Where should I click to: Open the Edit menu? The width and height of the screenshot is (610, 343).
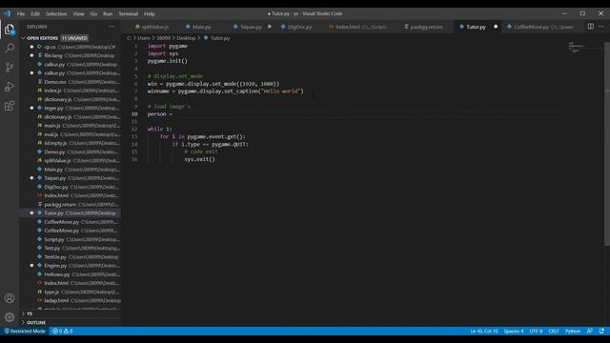[x=35, y=13]
